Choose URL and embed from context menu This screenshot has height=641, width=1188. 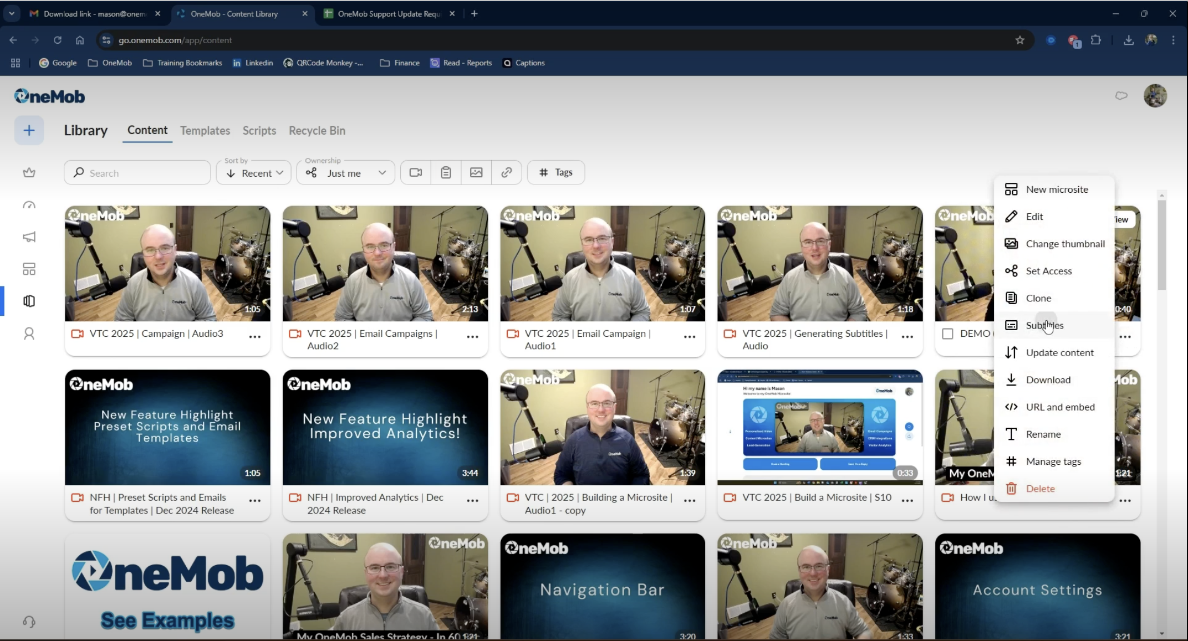point(1054,407)
